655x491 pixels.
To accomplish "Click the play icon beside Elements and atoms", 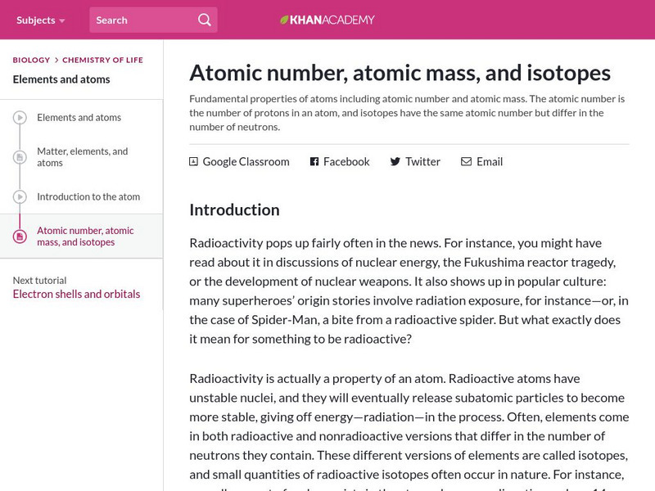I will coord(20,118).
